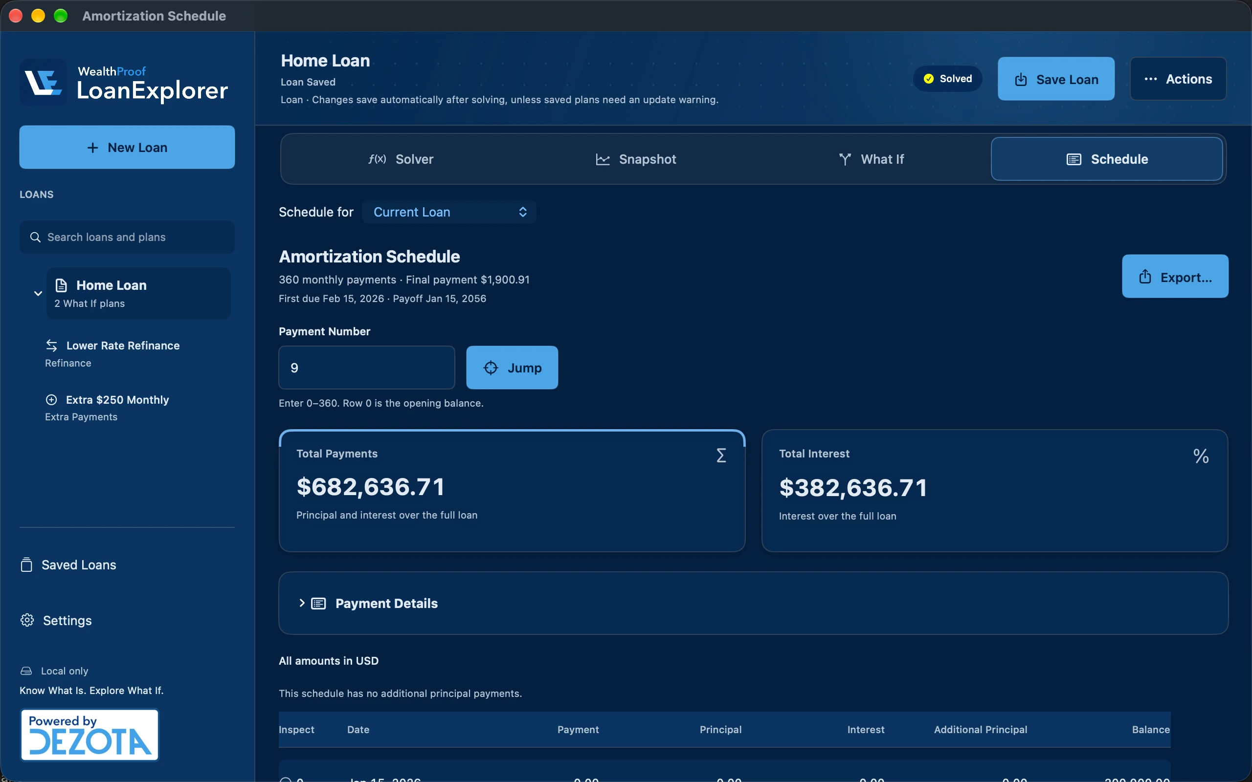The width and height of the screenshot is (1252, 782).
Task: Click the ellipsis icon in Actions button
Action: point(1151,79)
